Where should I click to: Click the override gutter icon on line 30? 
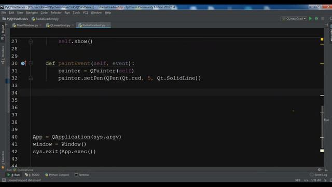(23, 63)
